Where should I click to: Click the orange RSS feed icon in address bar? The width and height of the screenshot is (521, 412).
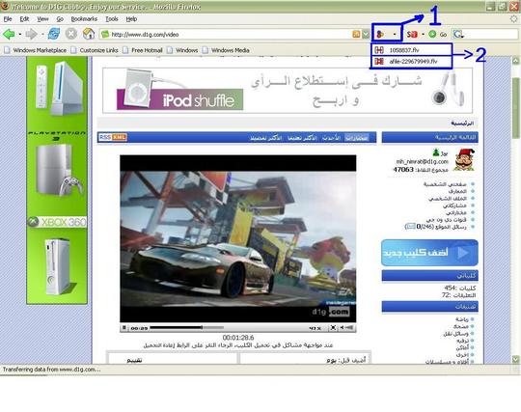356,34
